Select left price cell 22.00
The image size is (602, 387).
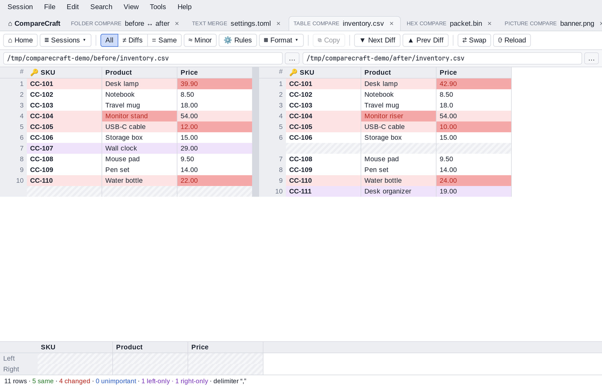(x=215, y=181)
